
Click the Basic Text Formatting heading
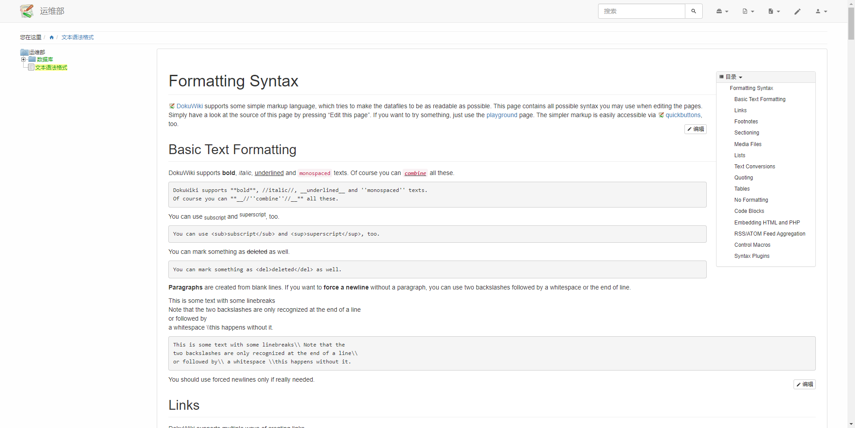coord(232,150)
